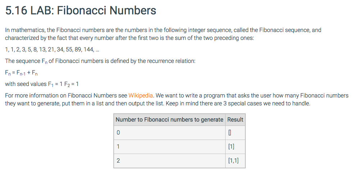Viewport: 363px width, 177px height.
Task: Click the input value 2 table cell
Action: tap(169, 161)
